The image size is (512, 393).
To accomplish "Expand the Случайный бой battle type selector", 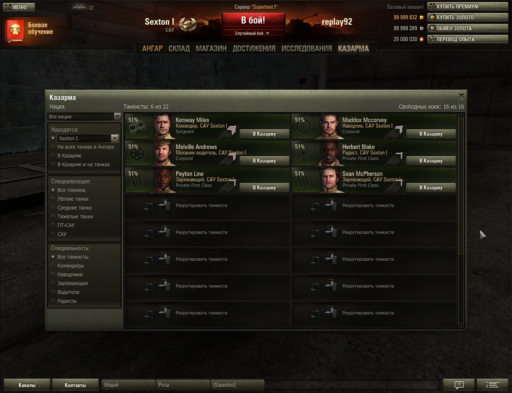I will pyautogui.click(x=253, y=33).
